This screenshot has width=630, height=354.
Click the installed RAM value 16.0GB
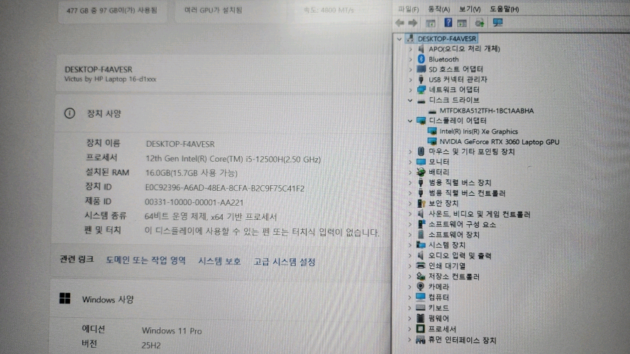pyautogui.click(x=192, y=173)
